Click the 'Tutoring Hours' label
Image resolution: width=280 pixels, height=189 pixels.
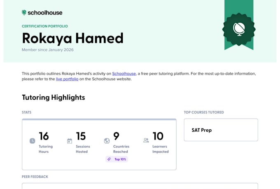46,149
